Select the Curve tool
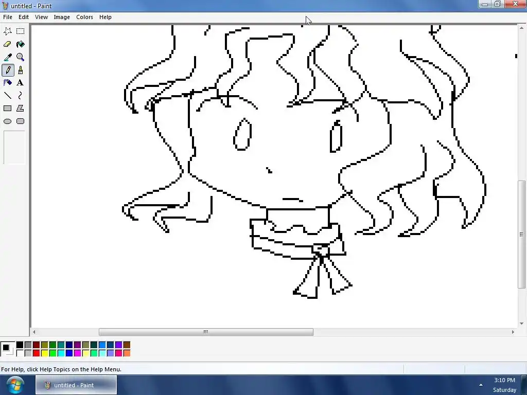527x395 pixels. tap(21, 96)
